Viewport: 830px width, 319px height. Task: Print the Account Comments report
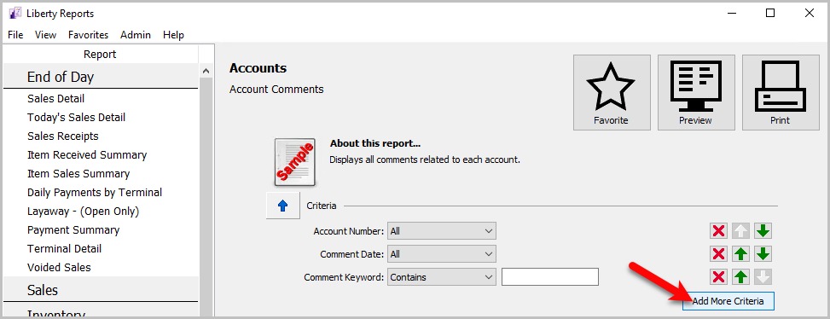pyautogui.click(x=781, y=92)
